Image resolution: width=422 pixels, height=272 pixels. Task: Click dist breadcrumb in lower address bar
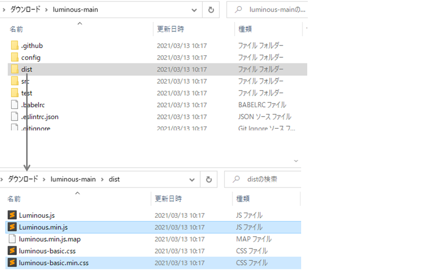pos(114,179)
